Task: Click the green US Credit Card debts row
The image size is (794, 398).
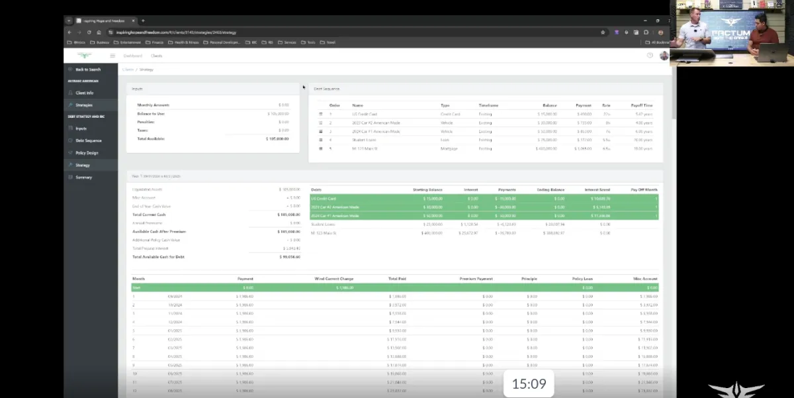Action: 484,198
